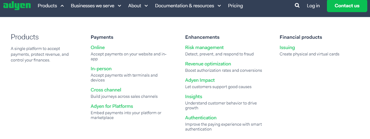
Task: Open the Issuing link
Action: click(x=287, y=48)
